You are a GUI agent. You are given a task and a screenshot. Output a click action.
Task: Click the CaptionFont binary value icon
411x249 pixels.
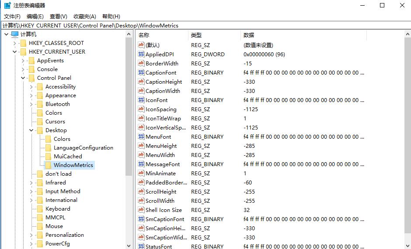point(141,72)
